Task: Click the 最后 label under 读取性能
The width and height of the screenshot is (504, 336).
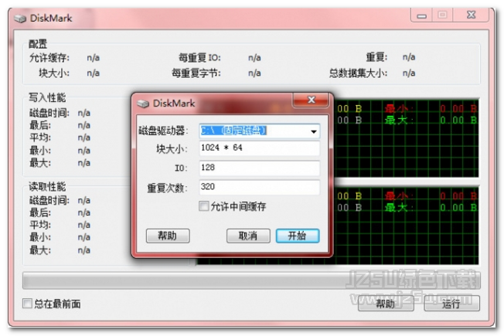Action: coord(40,212)
